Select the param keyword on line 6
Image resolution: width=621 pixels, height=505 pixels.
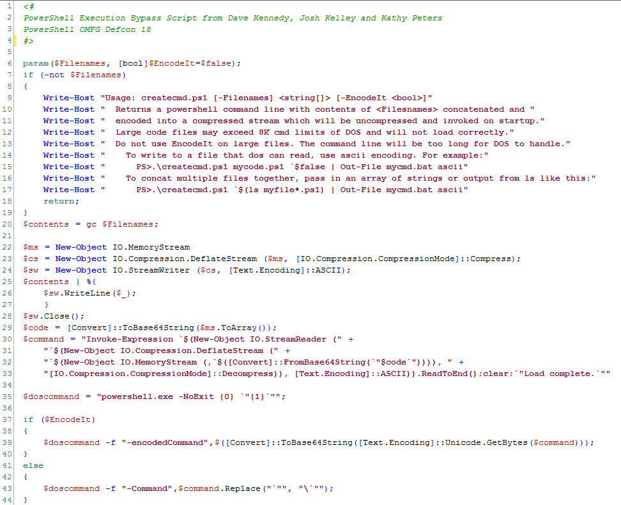click(x=34, y=63)
